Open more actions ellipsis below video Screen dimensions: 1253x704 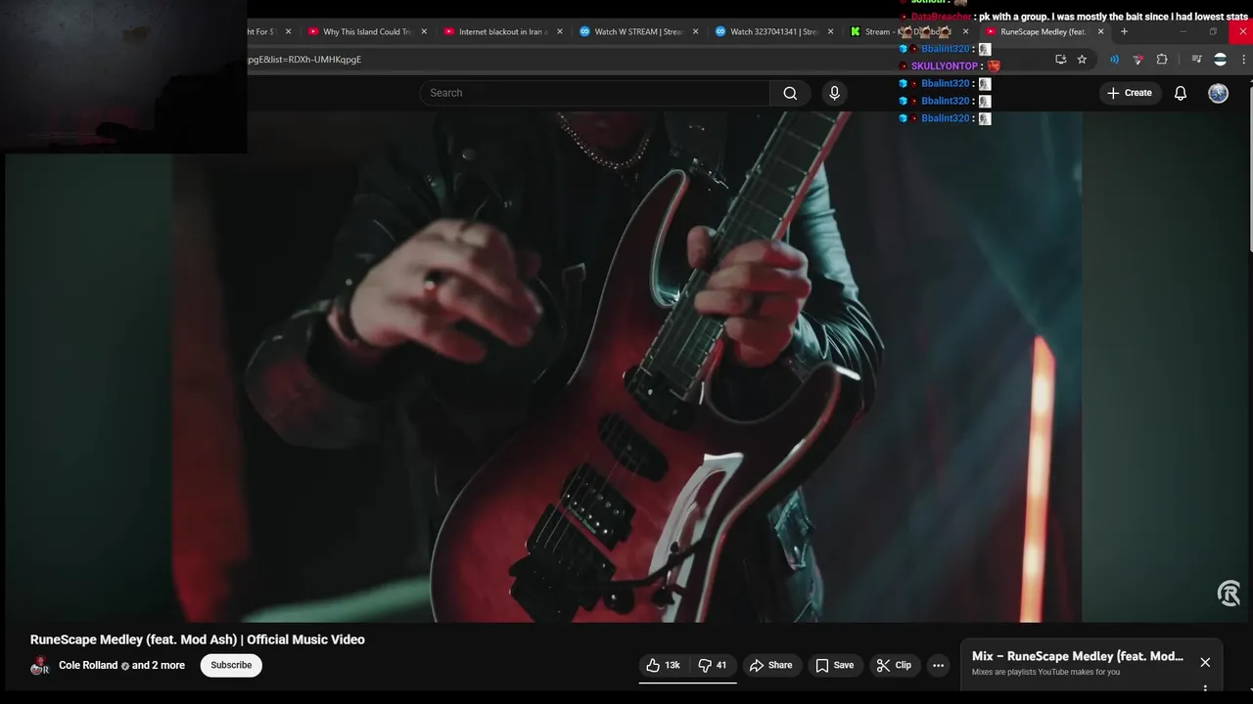938,665
